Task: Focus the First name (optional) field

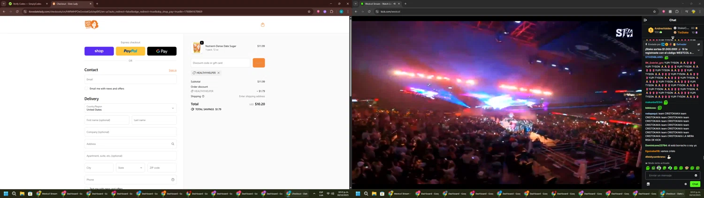Action: coord(107,120)
